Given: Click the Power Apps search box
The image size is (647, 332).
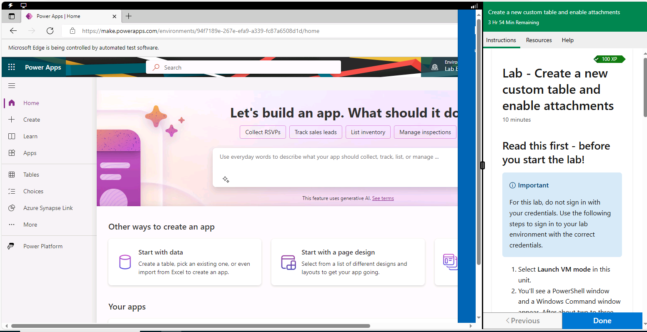Looking at the screenshot, I should coord(243,67).
